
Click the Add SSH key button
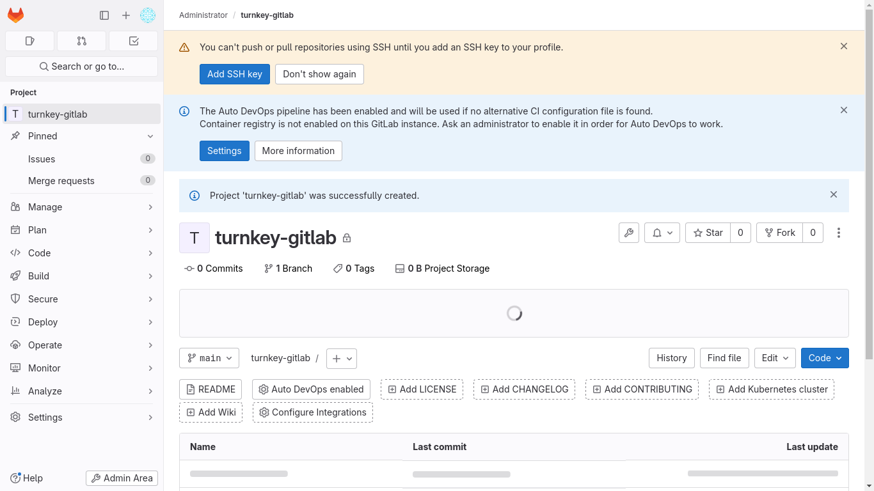[234, 74]
